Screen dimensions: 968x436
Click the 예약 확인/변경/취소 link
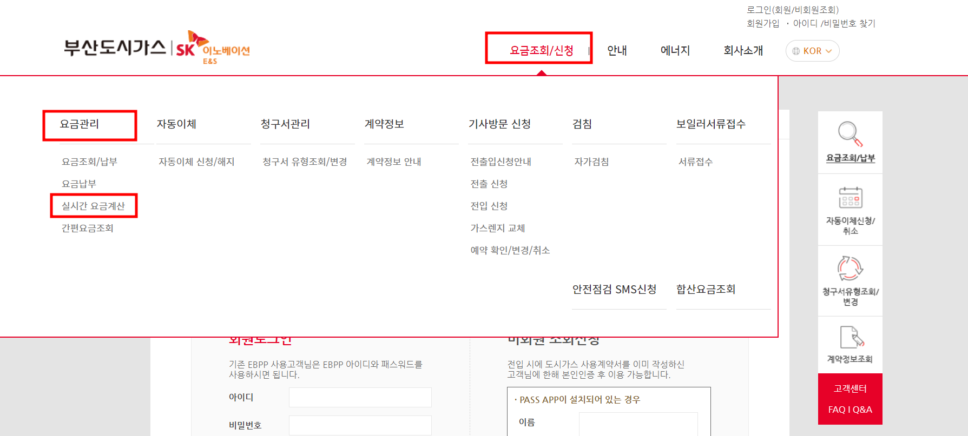pyautogui.click(x=510, y=250)
